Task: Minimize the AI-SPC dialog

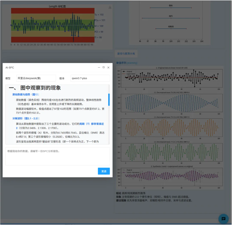Action: (99, 67)
